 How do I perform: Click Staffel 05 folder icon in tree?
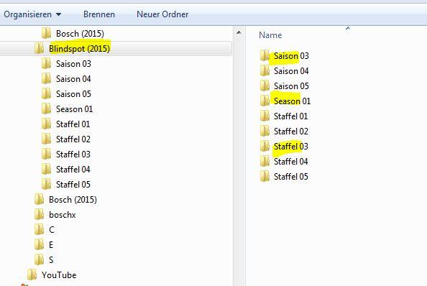pos(46,184)
